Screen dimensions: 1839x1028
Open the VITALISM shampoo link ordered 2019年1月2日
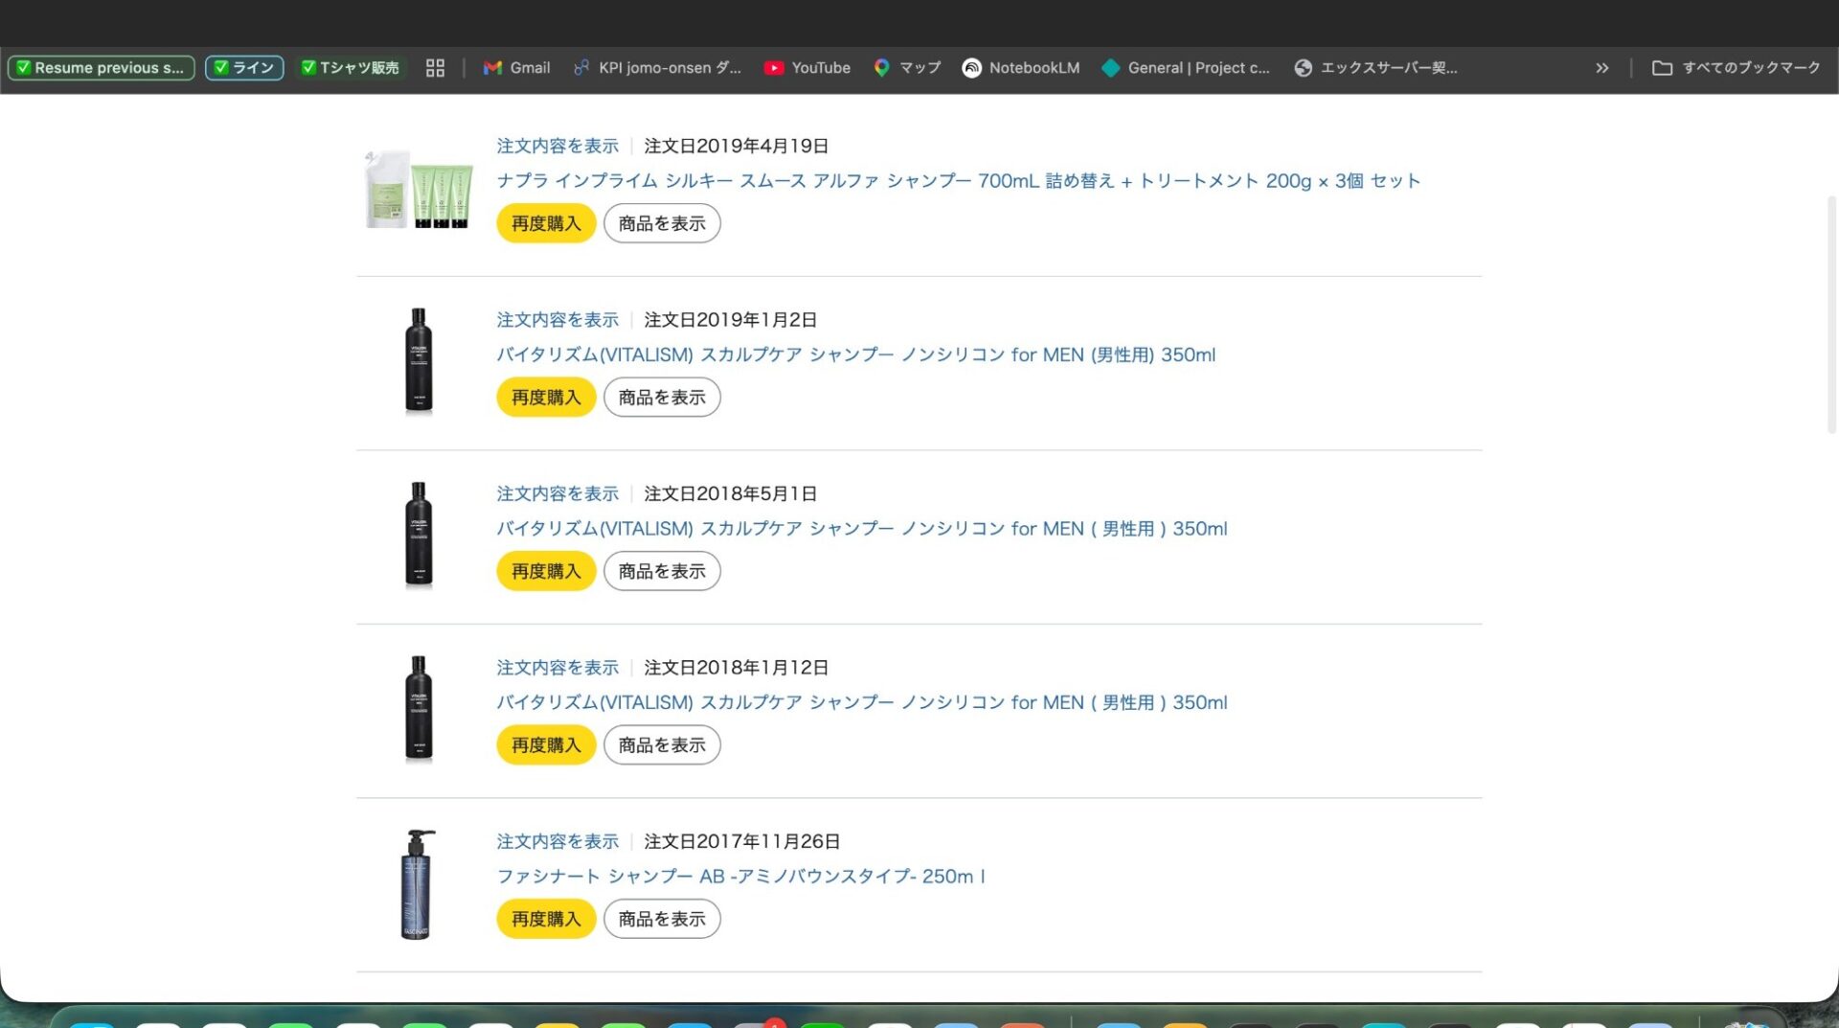(855, 354)
